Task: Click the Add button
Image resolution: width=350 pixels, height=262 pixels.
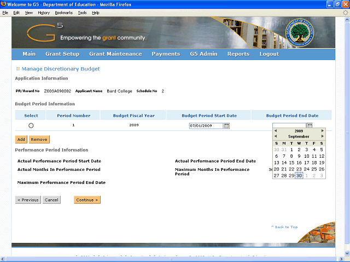Action: coord(21,140)
